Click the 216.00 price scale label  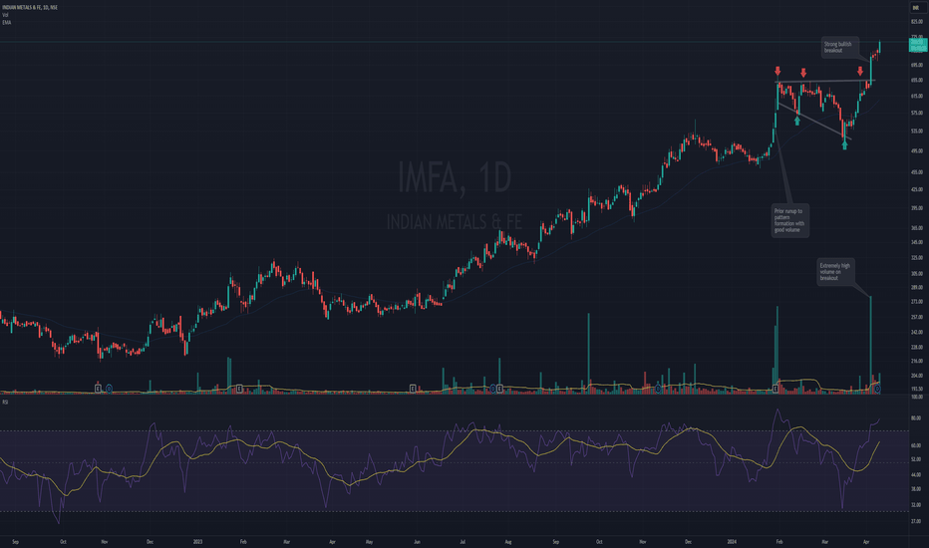click(x=917, y=361)
